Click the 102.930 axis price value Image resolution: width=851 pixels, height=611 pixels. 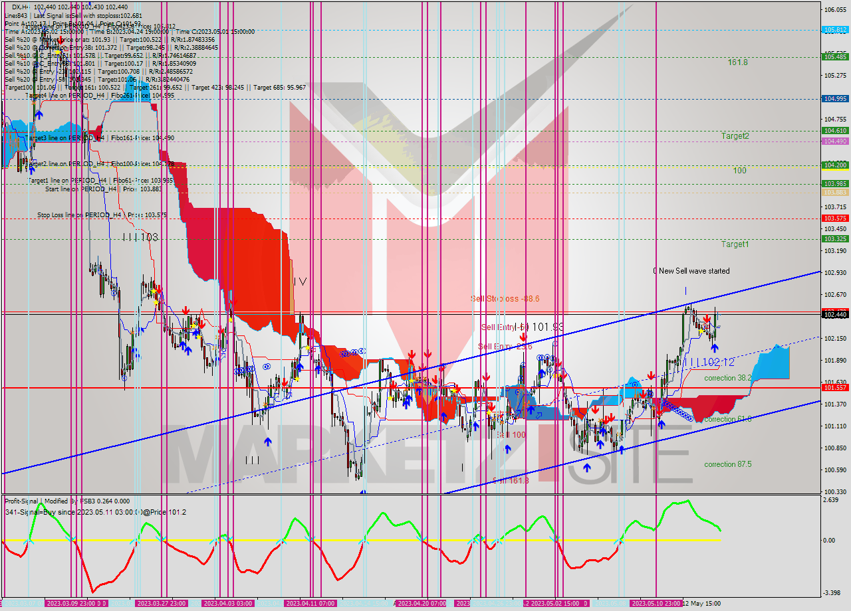835,272
